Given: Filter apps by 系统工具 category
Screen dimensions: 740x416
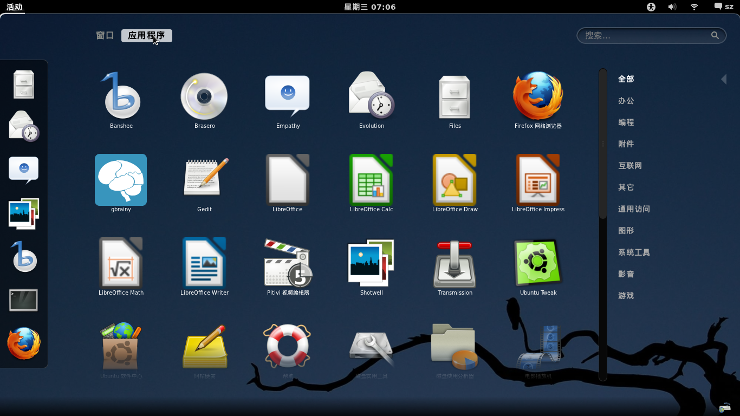Looking at the screenshot, I should coord(634,252).
